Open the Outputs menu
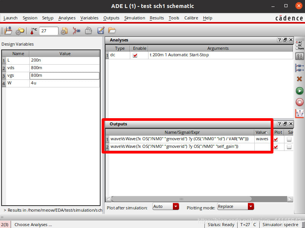This screenshot has width=305, height=228. [x=111, y=18]
